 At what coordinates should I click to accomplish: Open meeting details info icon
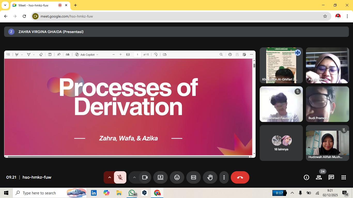point(306,177)
